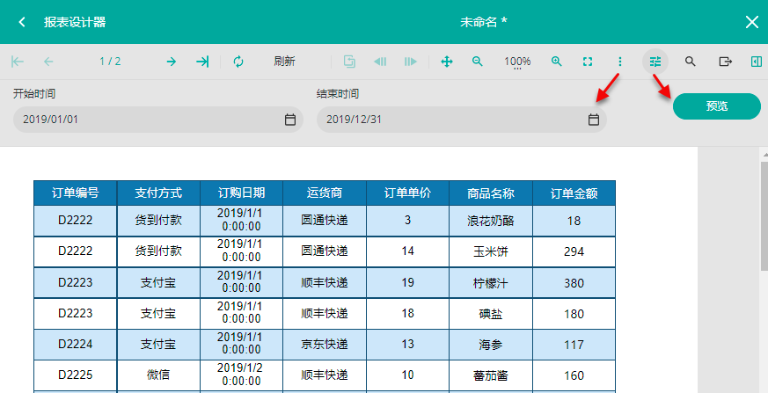Viewport: 768px width, 393px height.
Task: Toggle the parameters panel icon
Action: [x=655, y=62]
